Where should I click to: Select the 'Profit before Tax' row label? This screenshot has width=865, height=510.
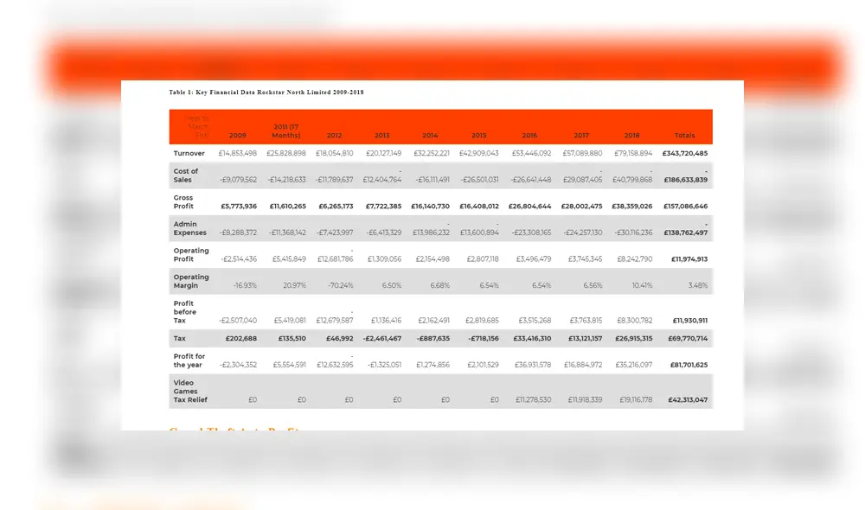point(185,312)
